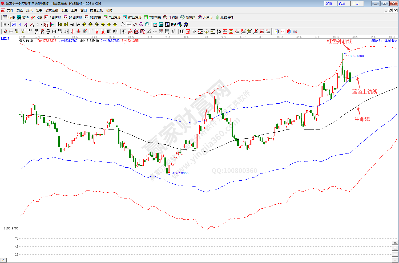The height and width of the screenshot is (263, 399).
Task: Open the 交易委托 menu
Action: tap(96, 10)
